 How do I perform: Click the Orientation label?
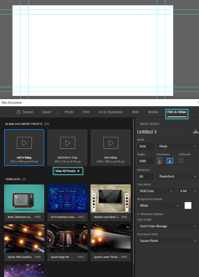point(163,154)
